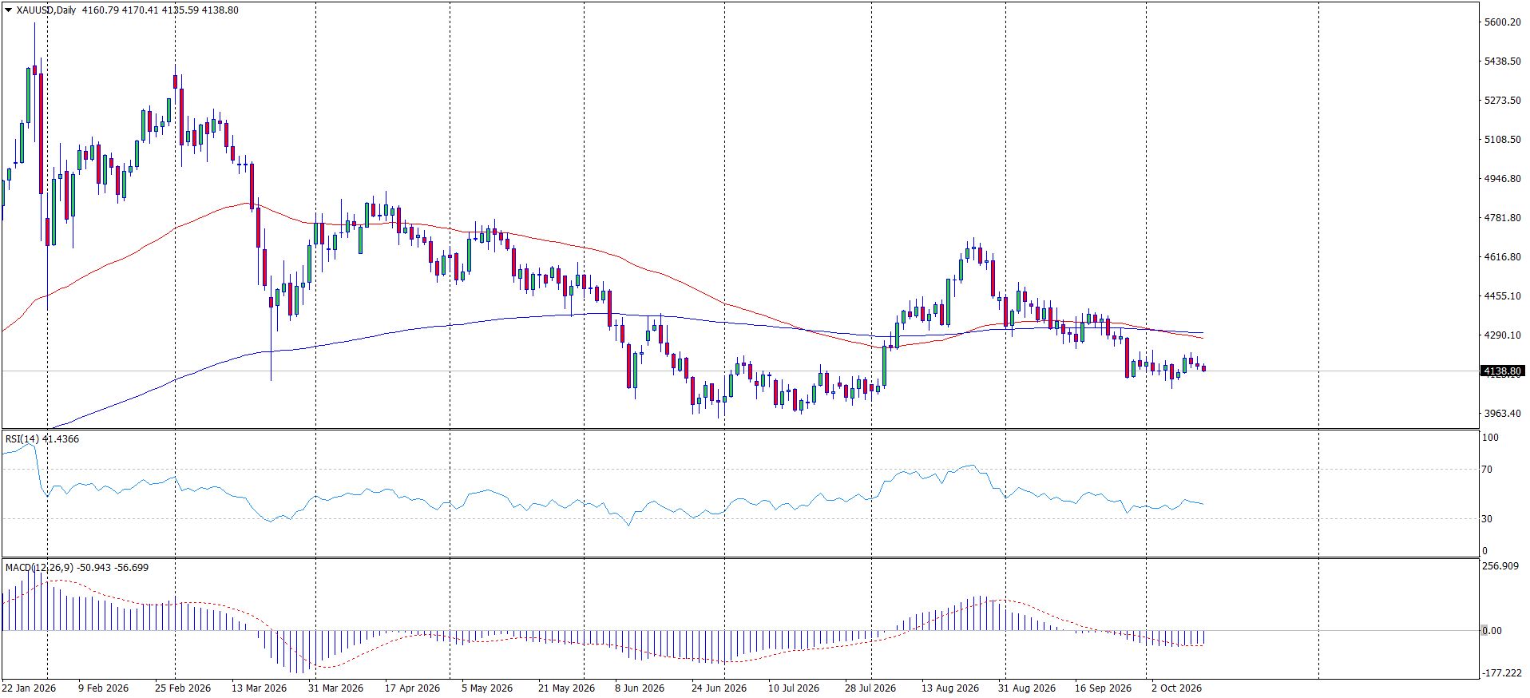1530x698 pixels.
Task: Click the XAUUSD,Daily chart title
Action: (x=46, y=10)
